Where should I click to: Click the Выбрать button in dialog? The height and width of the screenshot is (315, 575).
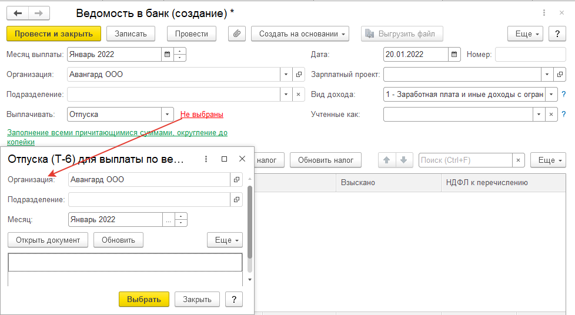click(x=143, y=299)
